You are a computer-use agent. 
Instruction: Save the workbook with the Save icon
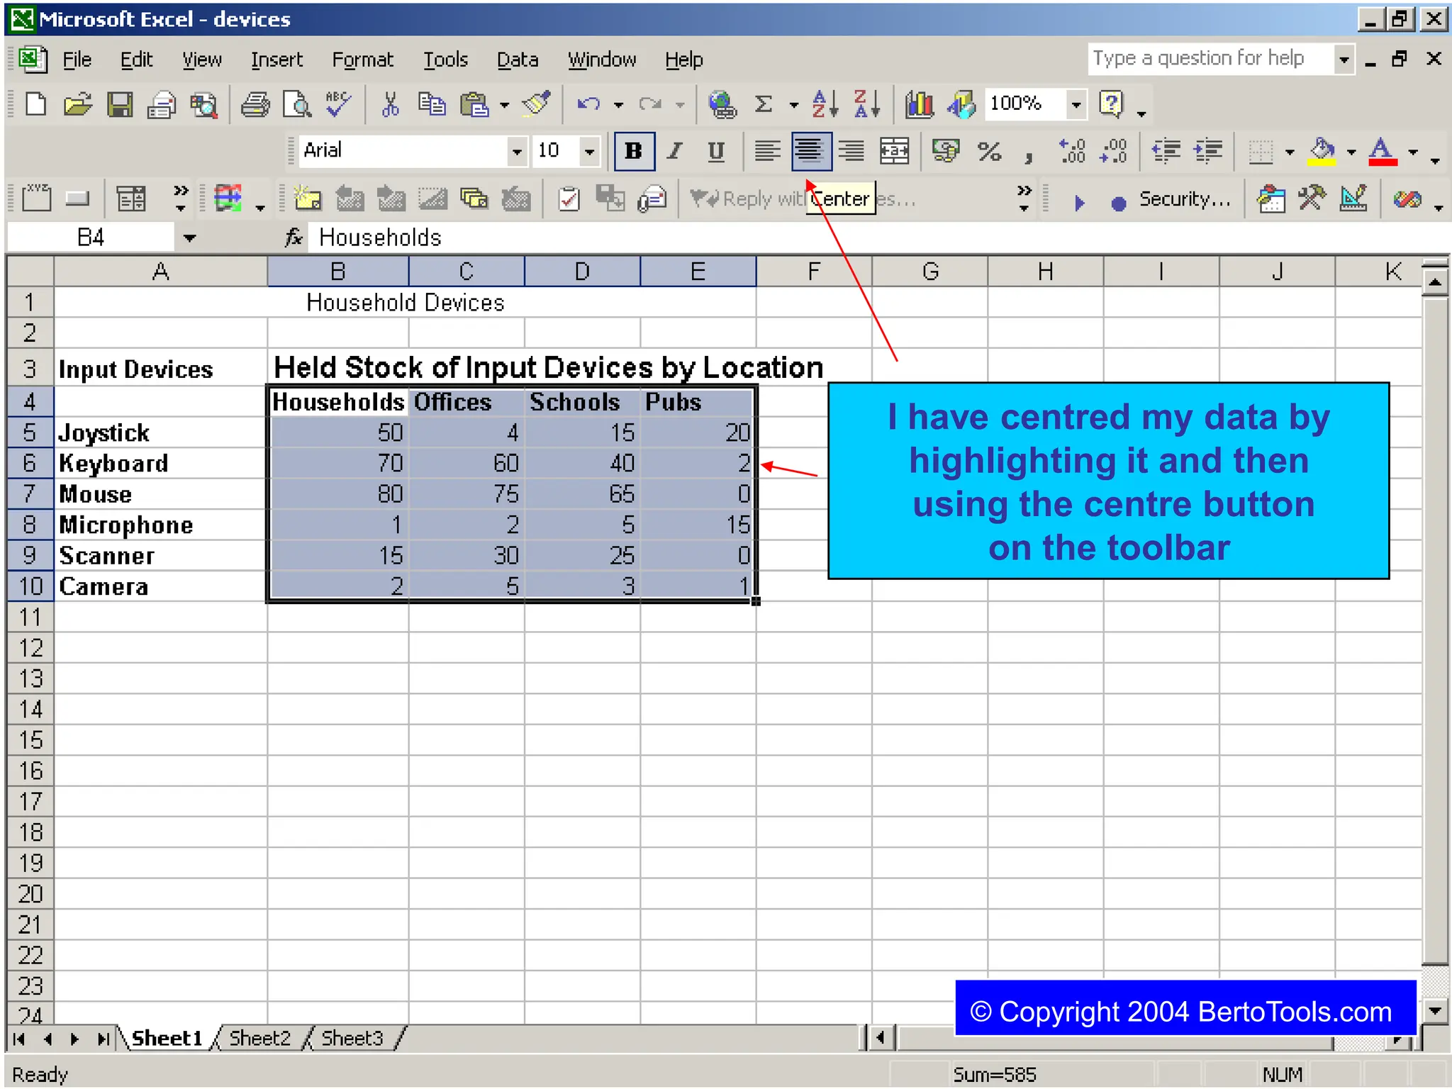(119, 105)
